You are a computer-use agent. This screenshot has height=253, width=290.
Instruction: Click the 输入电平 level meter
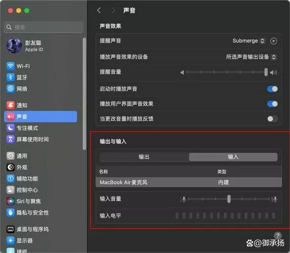[225, 216]
